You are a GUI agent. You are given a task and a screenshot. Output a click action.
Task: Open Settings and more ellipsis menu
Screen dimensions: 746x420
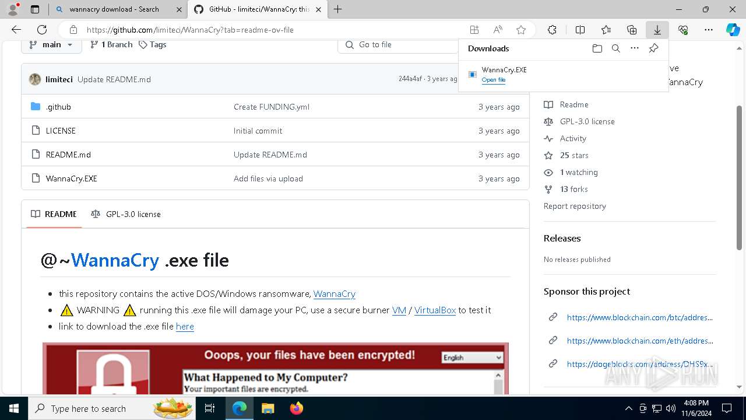(709, 30)
